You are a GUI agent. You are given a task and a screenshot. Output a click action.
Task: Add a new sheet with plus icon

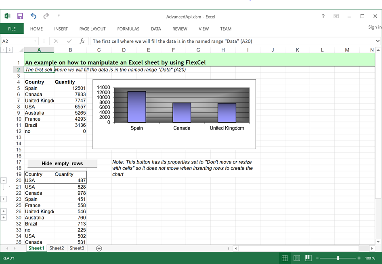pyautogui.click(x=99, y=248)
